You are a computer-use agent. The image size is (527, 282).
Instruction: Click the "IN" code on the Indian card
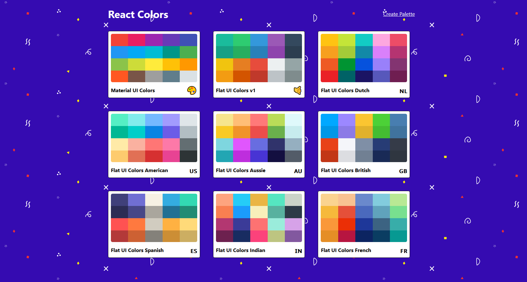coord(298,251)
